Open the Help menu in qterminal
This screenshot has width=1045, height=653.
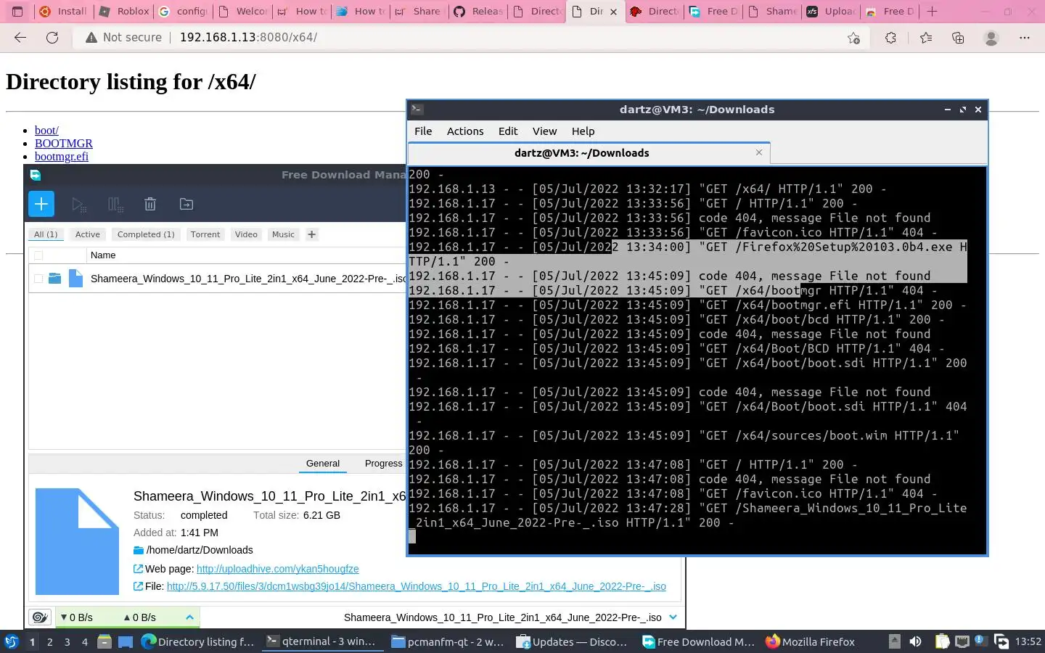tap(583, 131)
